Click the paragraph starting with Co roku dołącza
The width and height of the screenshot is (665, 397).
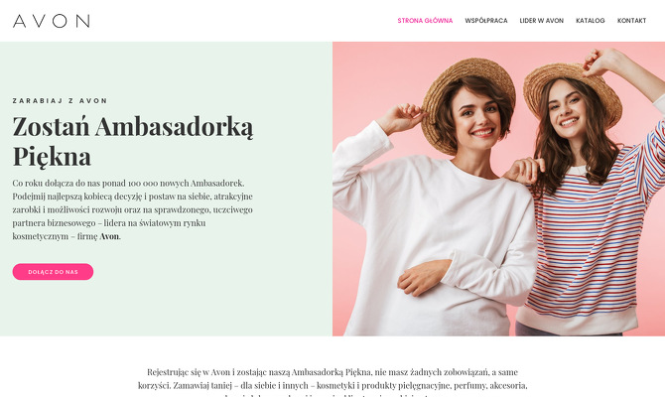132,209
